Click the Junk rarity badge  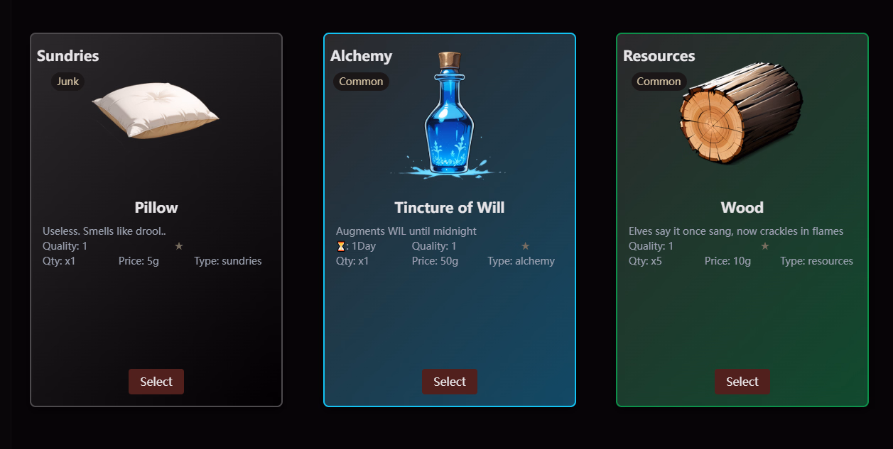coord(68,82)
